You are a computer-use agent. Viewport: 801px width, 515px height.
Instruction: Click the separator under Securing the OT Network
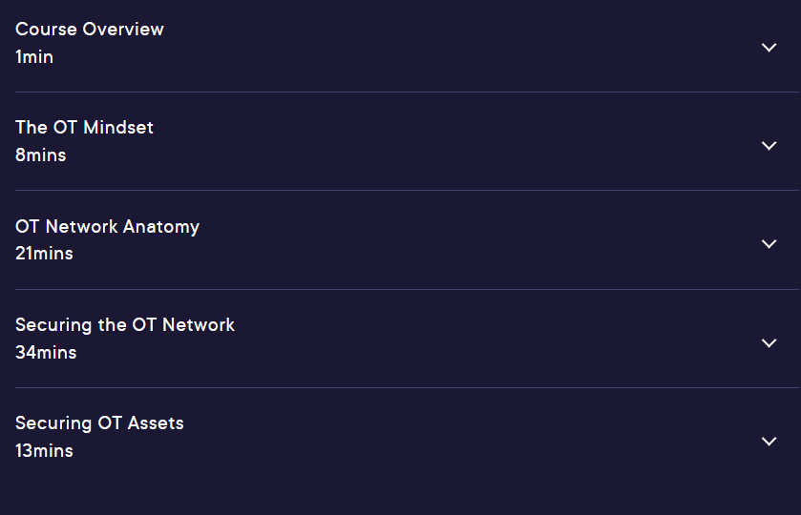click(407, 387)
